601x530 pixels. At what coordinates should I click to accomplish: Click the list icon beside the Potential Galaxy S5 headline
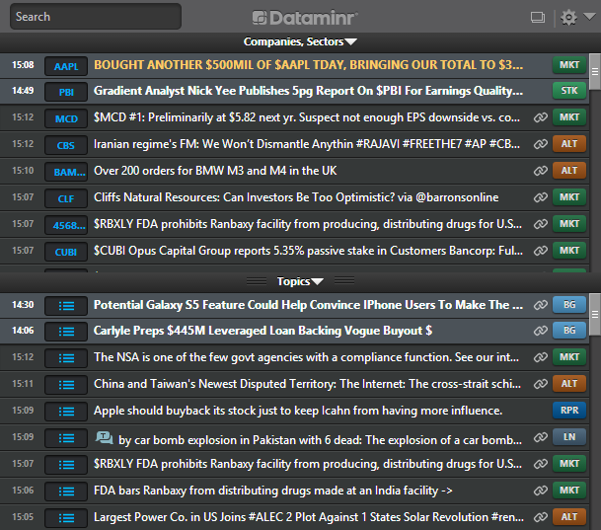pos(66,305)
